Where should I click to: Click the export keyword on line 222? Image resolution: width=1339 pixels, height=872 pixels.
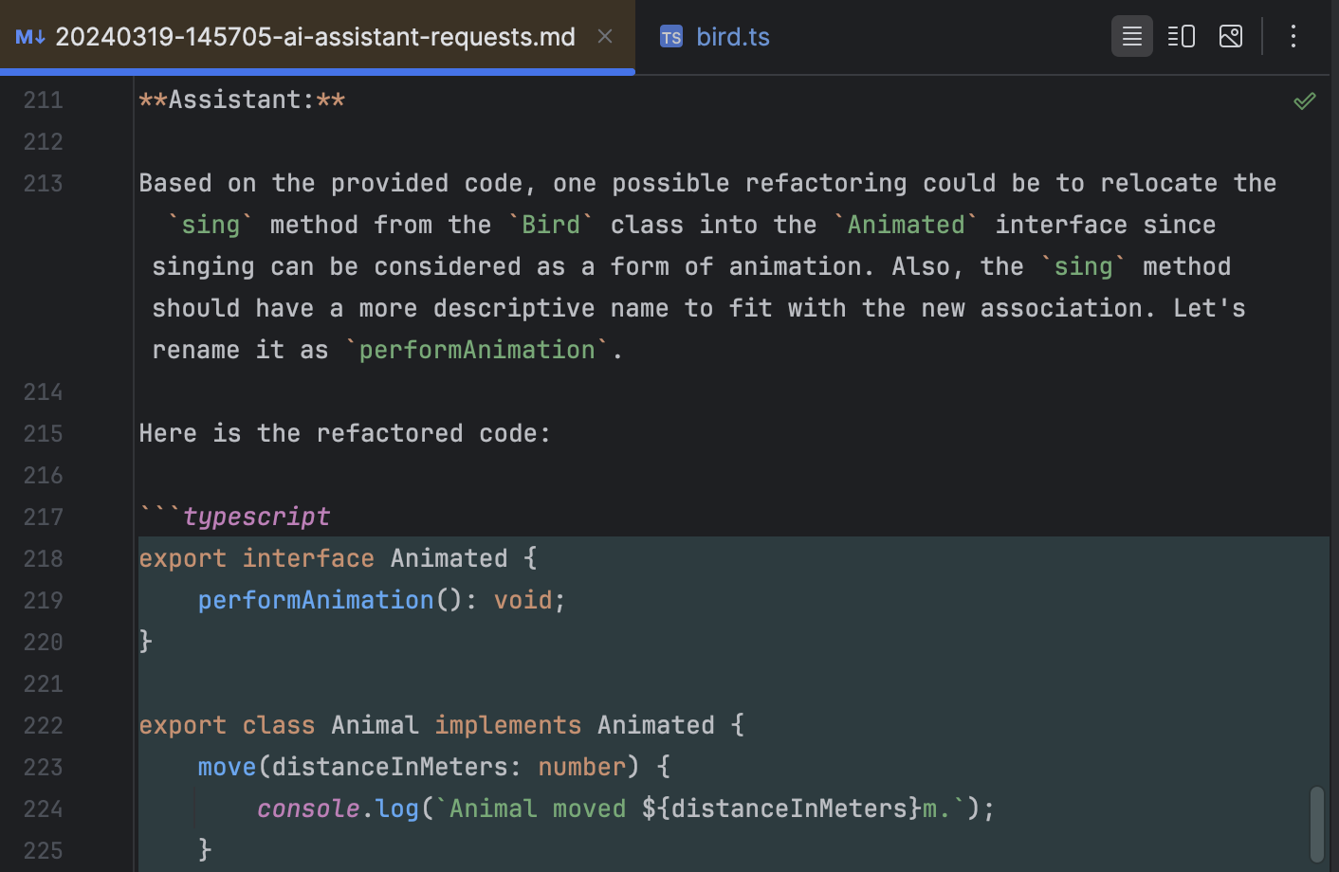[x=182, y=725]
